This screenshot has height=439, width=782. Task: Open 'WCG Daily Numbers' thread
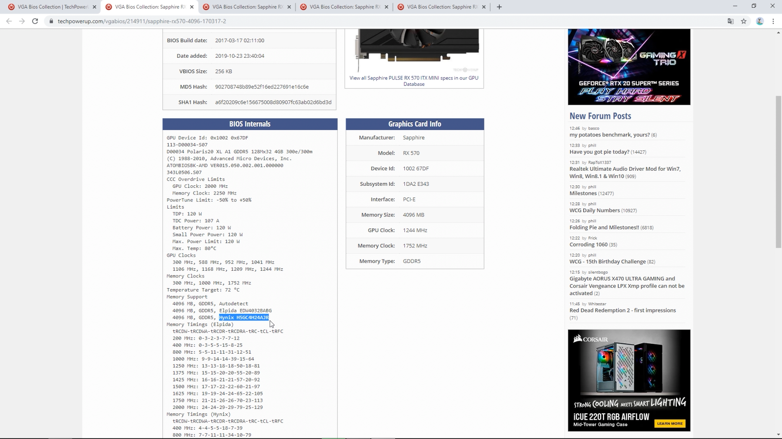(594, 210)
